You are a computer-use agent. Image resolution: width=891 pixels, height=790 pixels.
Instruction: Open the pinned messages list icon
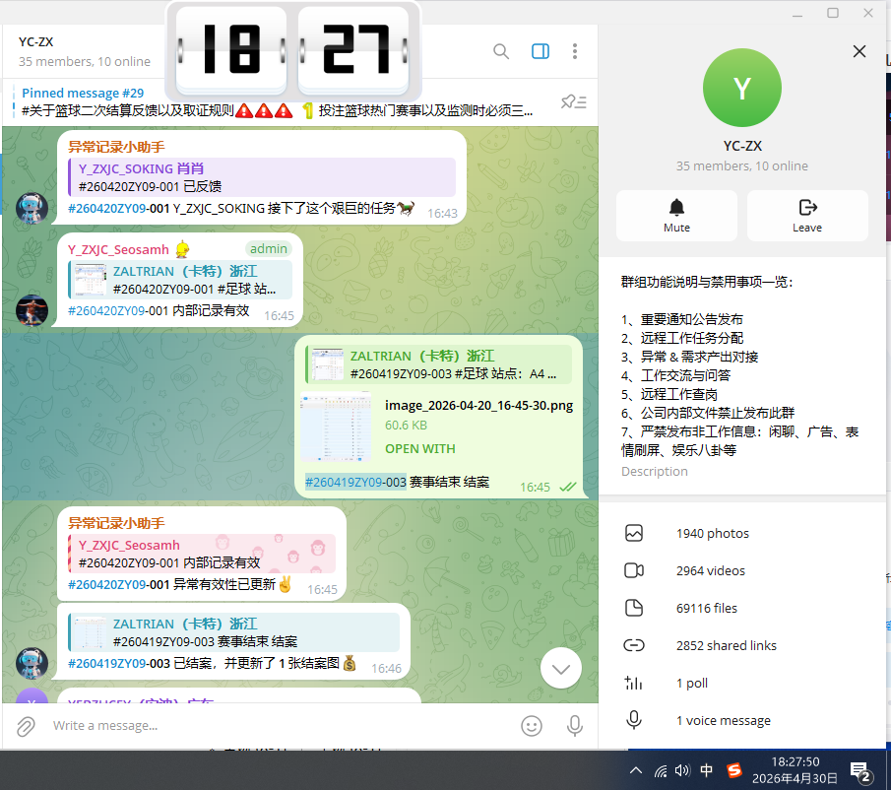pyautogui.click(x=573, y=101)
